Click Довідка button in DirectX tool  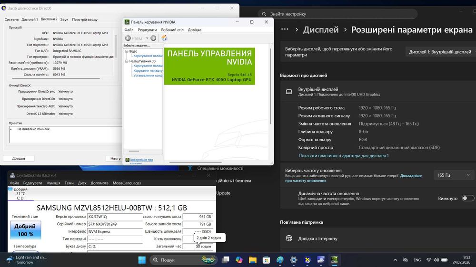(19, 158)
